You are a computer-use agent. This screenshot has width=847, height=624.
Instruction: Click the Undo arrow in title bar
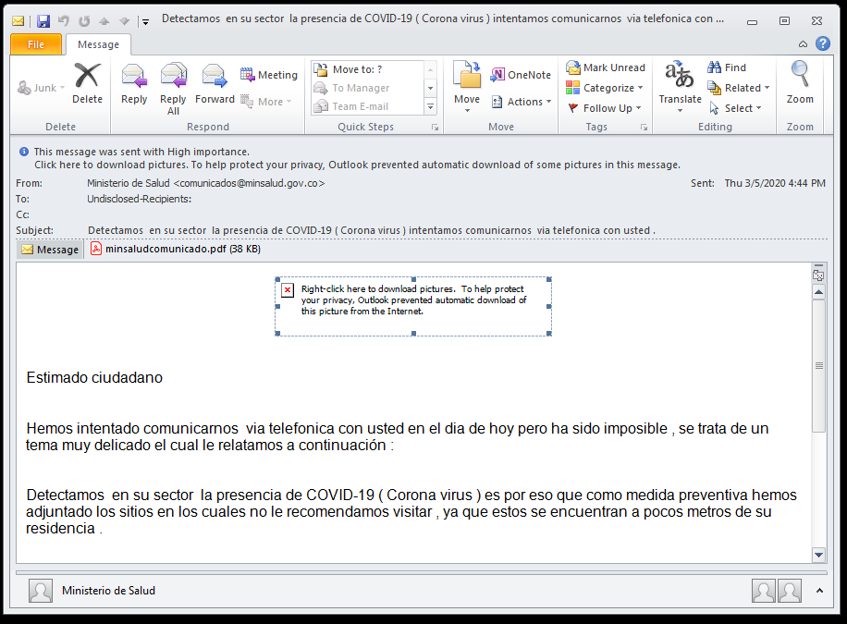pyautogui.click(x=64, y=21)
